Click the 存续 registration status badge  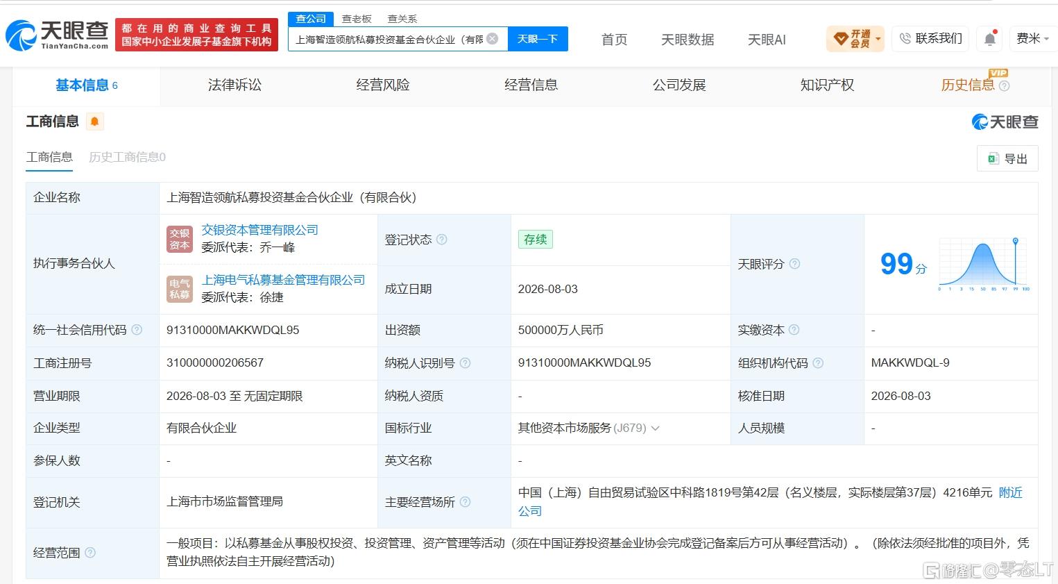[x=535, y=240]
